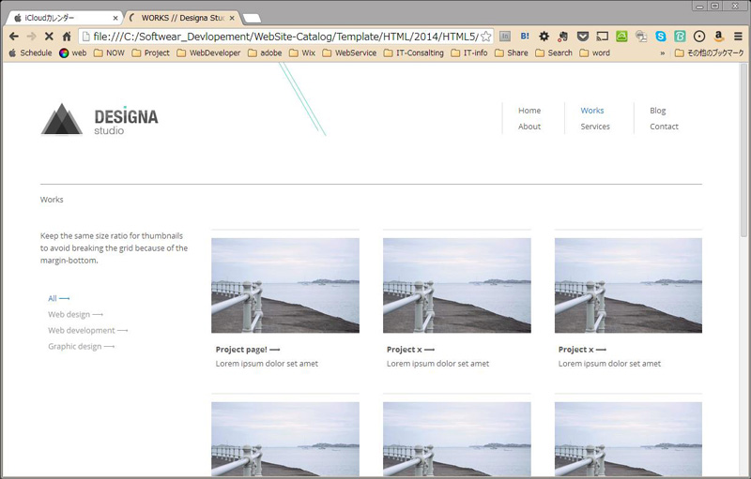
Task: Open the black gear extension icon
Action: coord(544,36)
